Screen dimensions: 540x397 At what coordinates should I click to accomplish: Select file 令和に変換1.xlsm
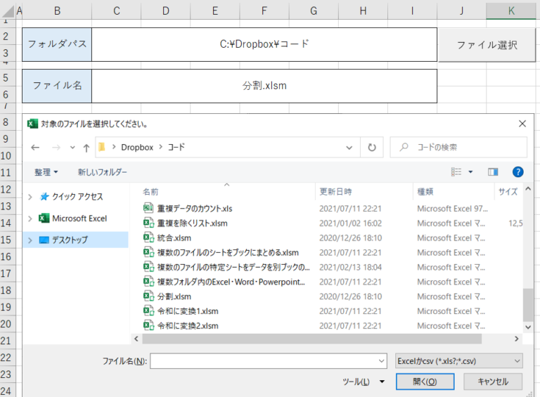click(x=188, y=311)
